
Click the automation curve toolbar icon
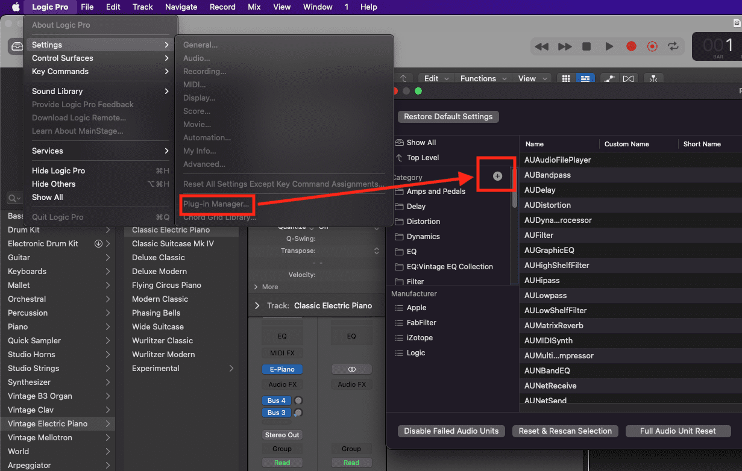(610, 79)
